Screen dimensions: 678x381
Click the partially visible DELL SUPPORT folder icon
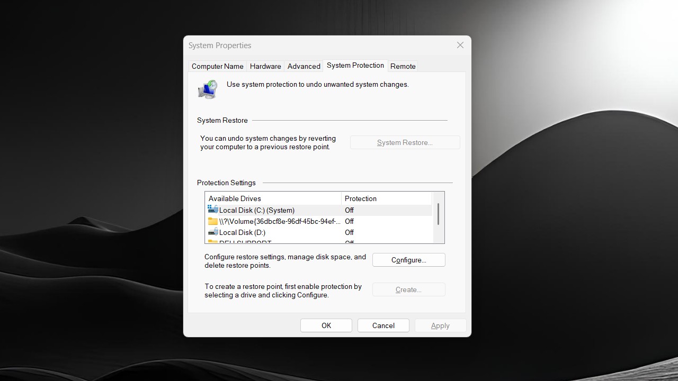tap(213, 242)
